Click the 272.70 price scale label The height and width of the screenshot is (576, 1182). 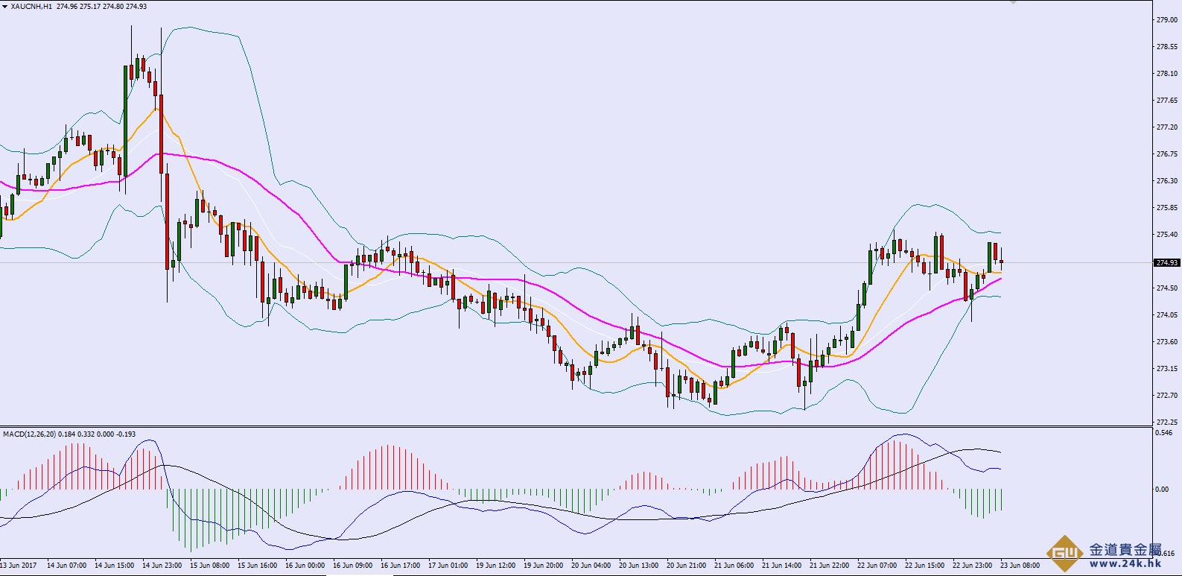(1167, 396)
